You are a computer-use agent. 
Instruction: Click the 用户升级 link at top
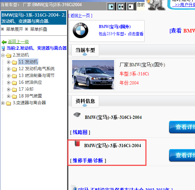point(184,5)
